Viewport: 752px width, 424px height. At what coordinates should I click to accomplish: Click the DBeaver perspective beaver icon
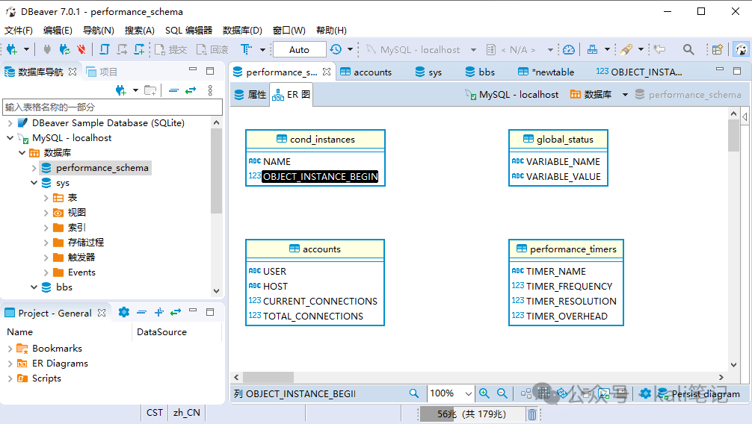click(x=742, y=49)
